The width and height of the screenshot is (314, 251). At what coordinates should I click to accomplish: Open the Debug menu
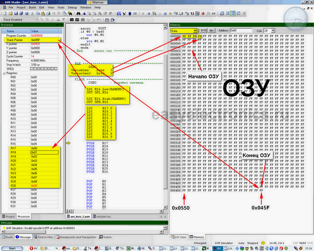point(72,8)
